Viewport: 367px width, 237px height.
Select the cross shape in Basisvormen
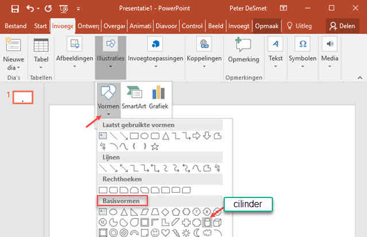point(186,222)
